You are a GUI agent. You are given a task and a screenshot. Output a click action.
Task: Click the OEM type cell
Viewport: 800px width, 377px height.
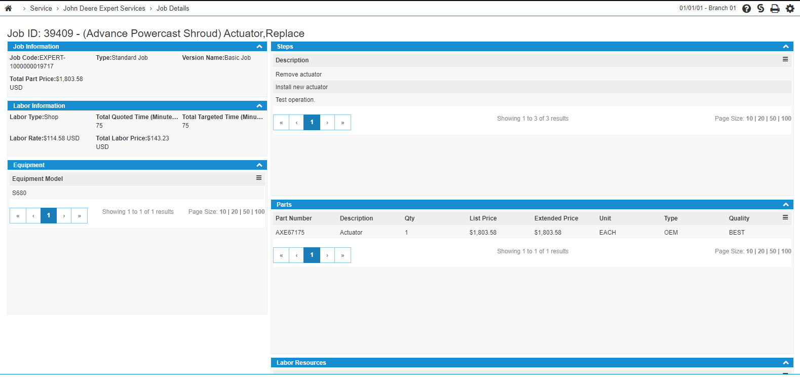click(x=671, y=233)
